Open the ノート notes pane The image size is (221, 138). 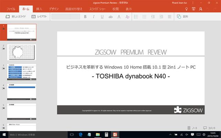coord(192,128)
